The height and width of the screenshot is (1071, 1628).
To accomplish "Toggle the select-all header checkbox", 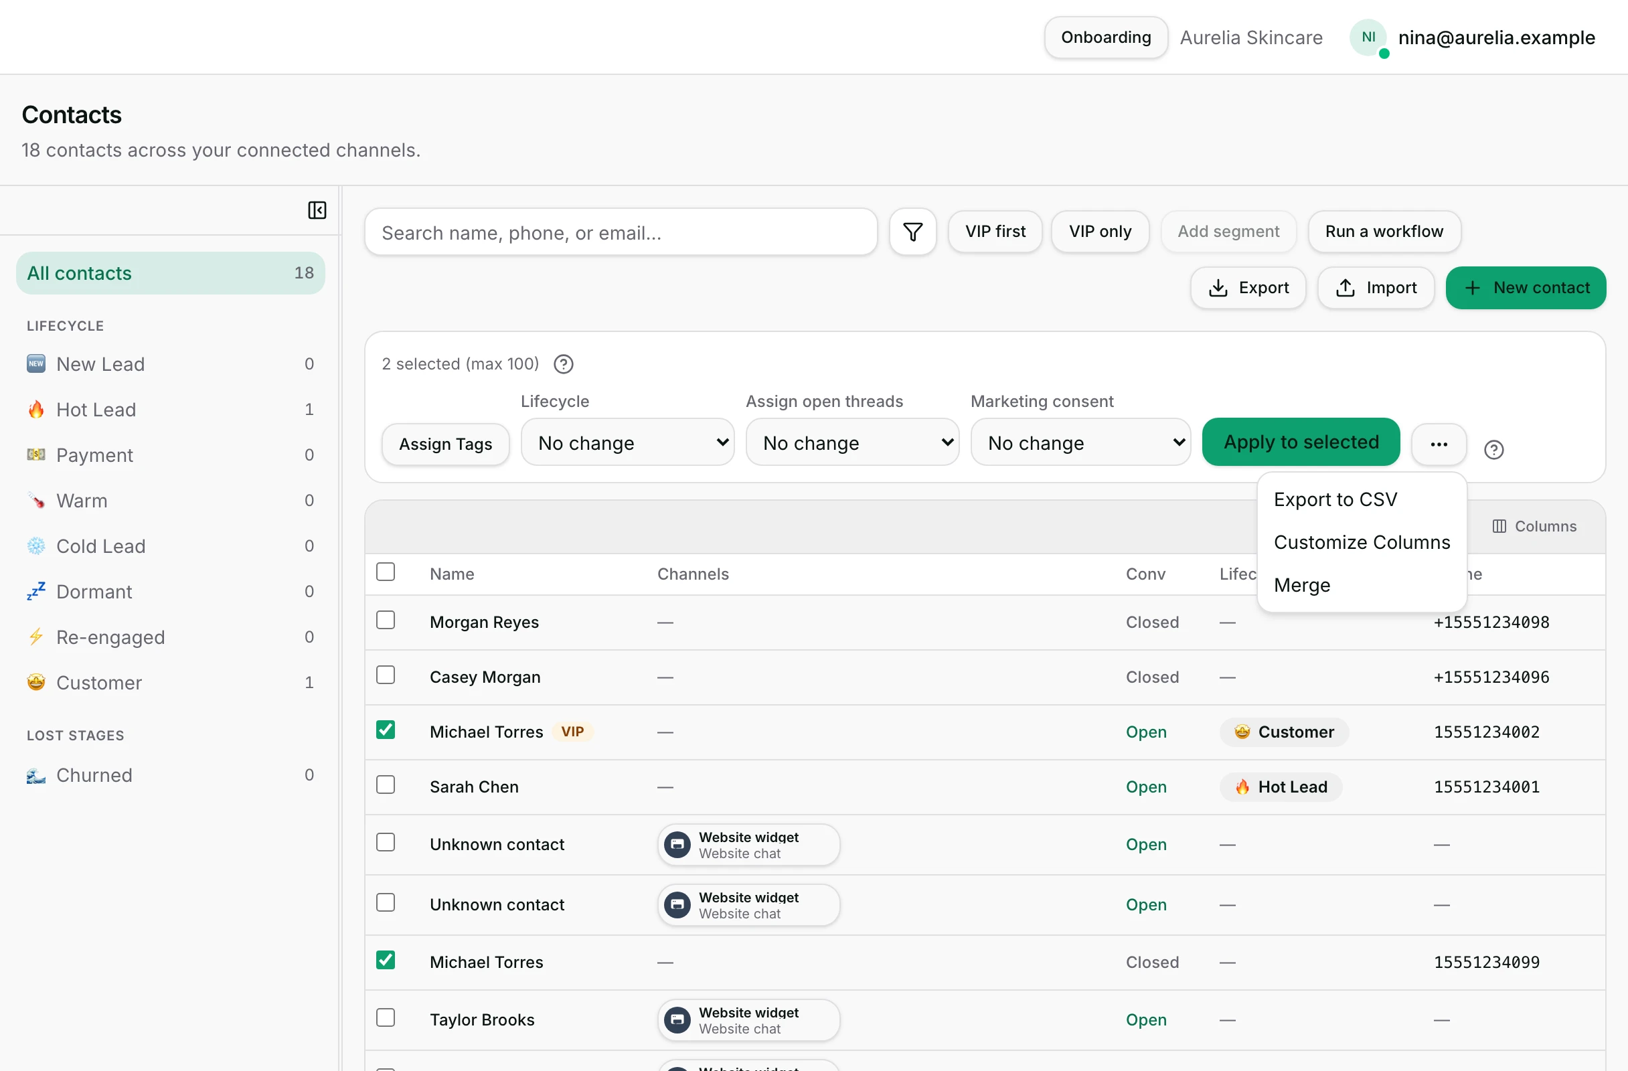I will (x=386, y=572).
